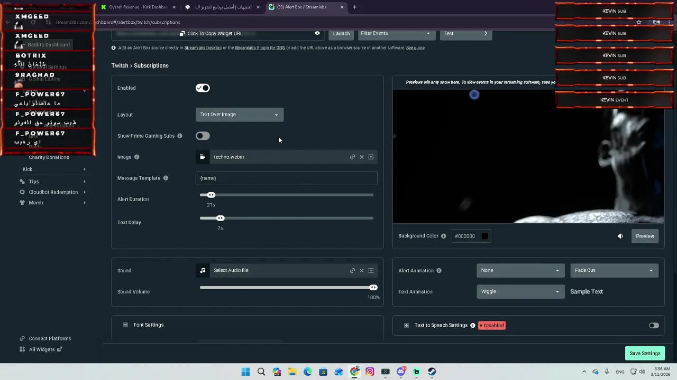Click the info icon beside Background Color

click(x=443, y=236)
